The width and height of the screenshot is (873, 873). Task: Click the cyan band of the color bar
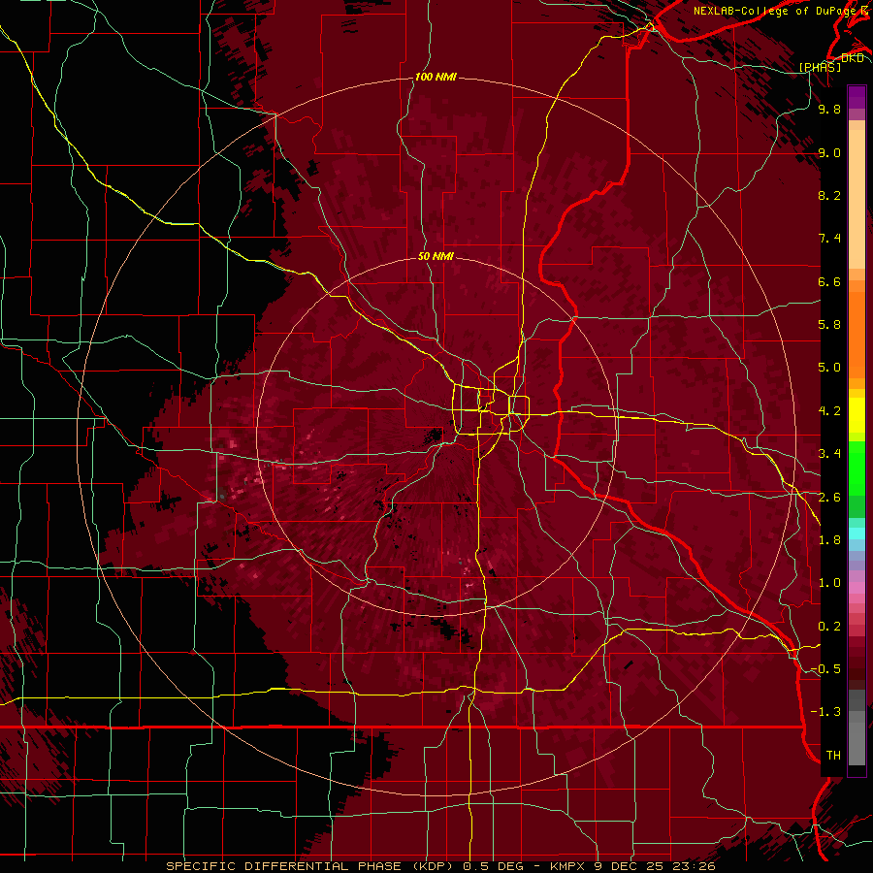point(857,533)
